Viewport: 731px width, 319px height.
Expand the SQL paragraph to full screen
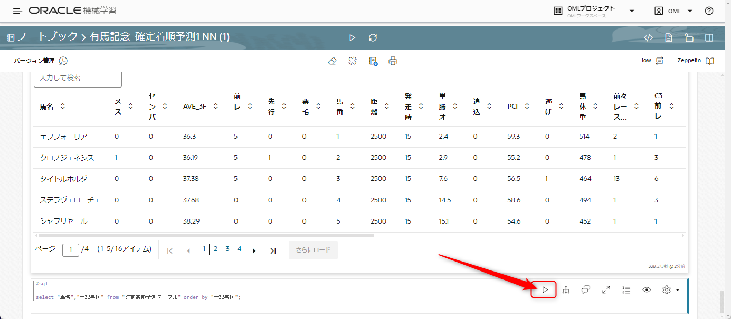[x=606, y=289]
